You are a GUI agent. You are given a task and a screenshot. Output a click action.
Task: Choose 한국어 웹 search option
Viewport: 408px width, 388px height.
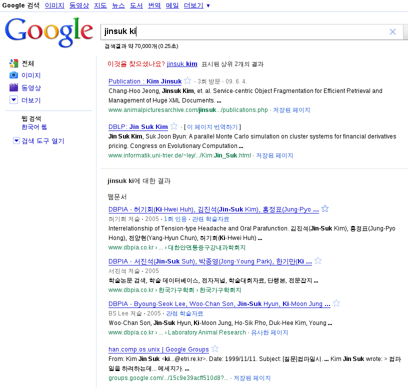34,127
